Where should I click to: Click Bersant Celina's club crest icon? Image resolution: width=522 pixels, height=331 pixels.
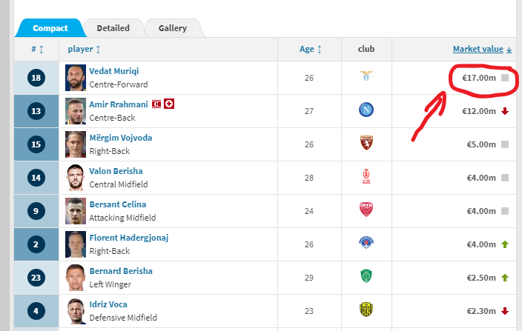point(366,210)
